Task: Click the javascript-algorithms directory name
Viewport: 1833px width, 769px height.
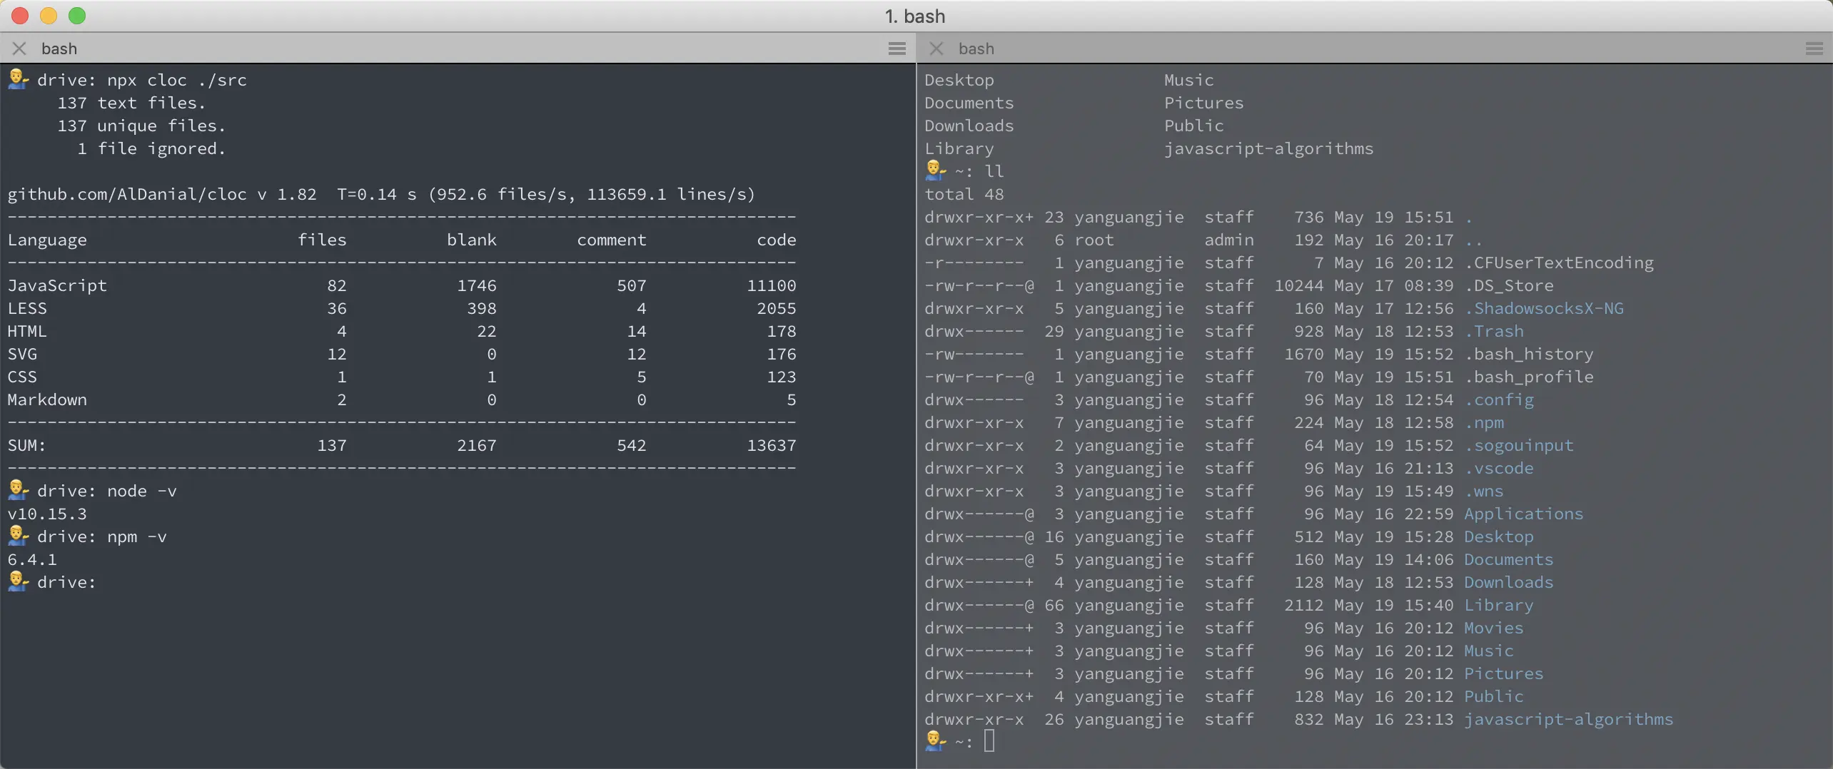Action: coord(1269,148)
